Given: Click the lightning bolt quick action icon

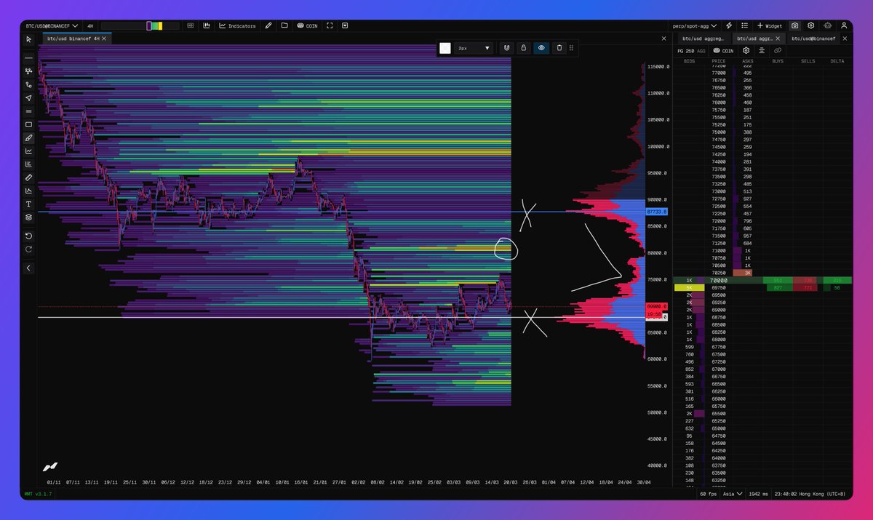Looking at the screenshot, I should click(730, 25).
